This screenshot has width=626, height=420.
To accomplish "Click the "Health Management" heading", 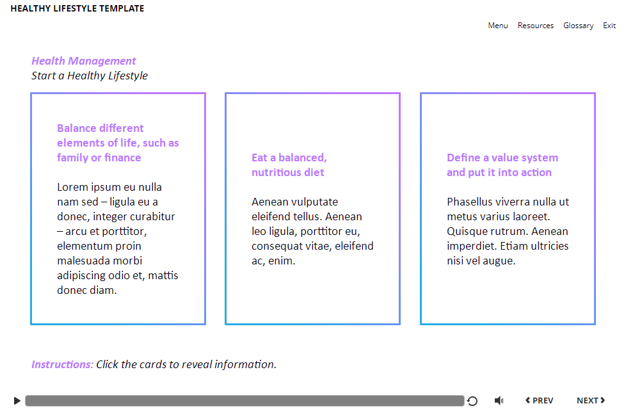I will (x=84, y=61).
